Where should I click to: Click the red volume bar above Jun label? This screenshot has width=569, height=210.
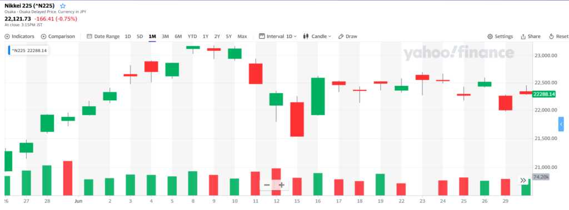[68, 178]
